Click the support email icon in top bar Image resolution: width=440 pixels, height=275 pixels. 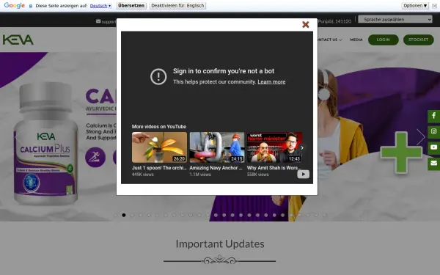pyautogui.click(x=98, y=21)
